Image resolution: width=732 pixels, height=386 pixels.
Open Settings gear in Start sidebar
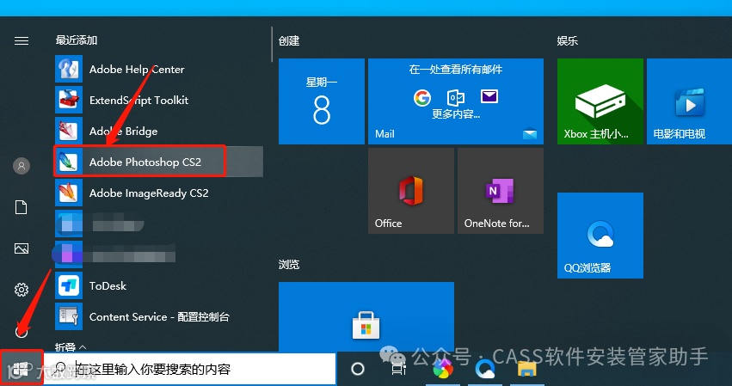(x=22, y=290)
